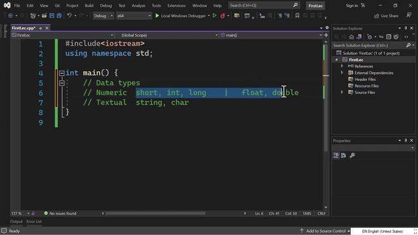This screenshot has height=235, width=418.
Task: Click the Solution Explorer search magnifier
Action: pyautogui.click(x=408, y=45)
